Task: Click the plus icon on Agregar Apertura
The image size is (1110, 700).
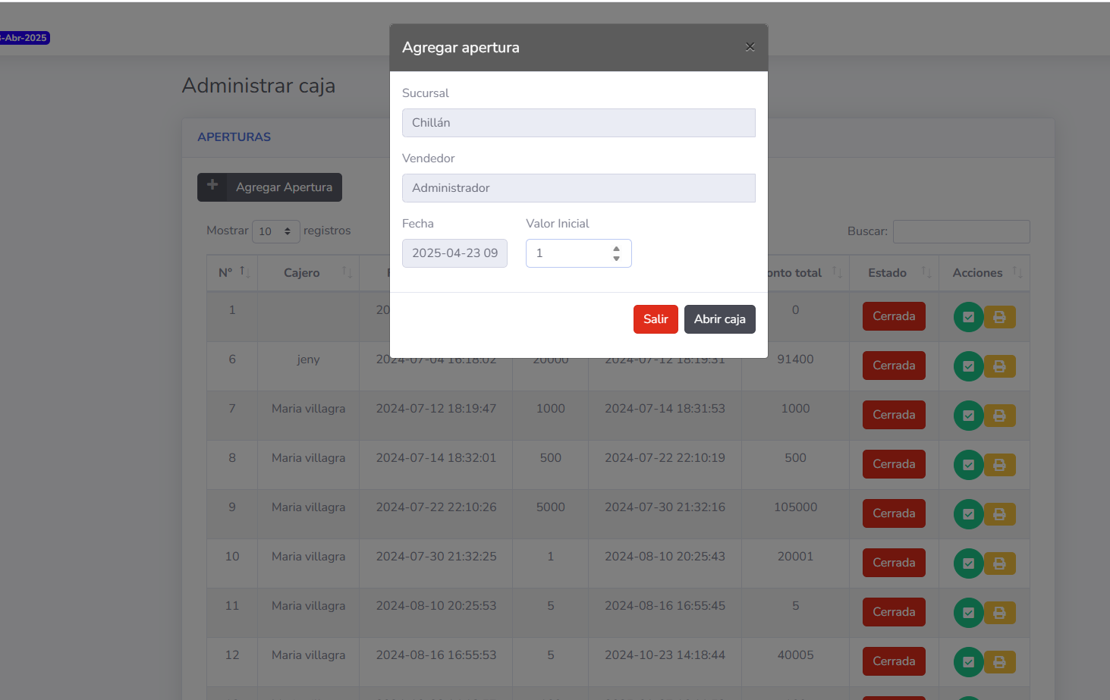Action: coord(212,187)
